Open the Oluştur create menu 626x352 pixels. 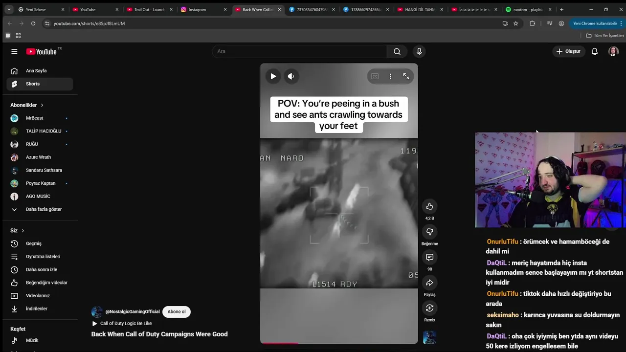[569, 51]
